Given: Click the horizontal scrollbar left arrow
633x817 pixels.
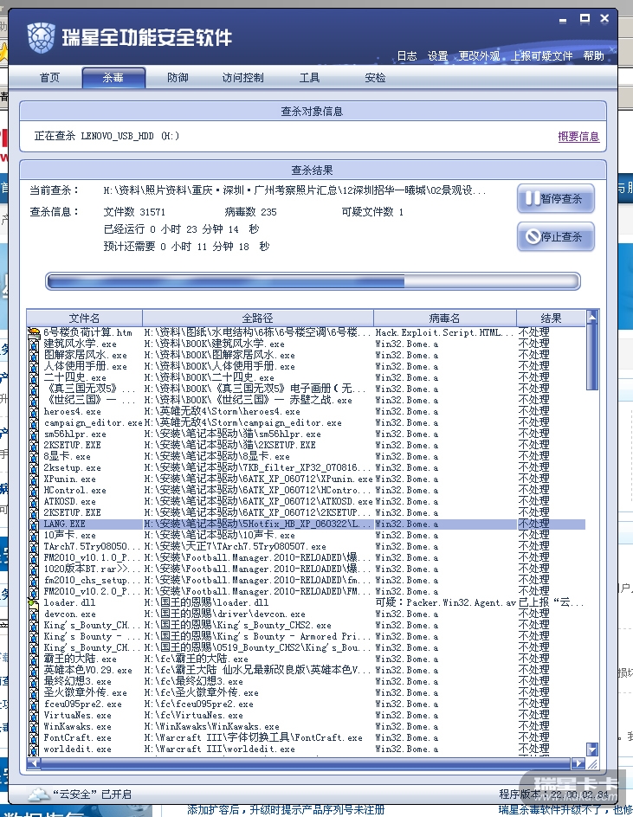Looking at the screenshot, I should point(34,763).
